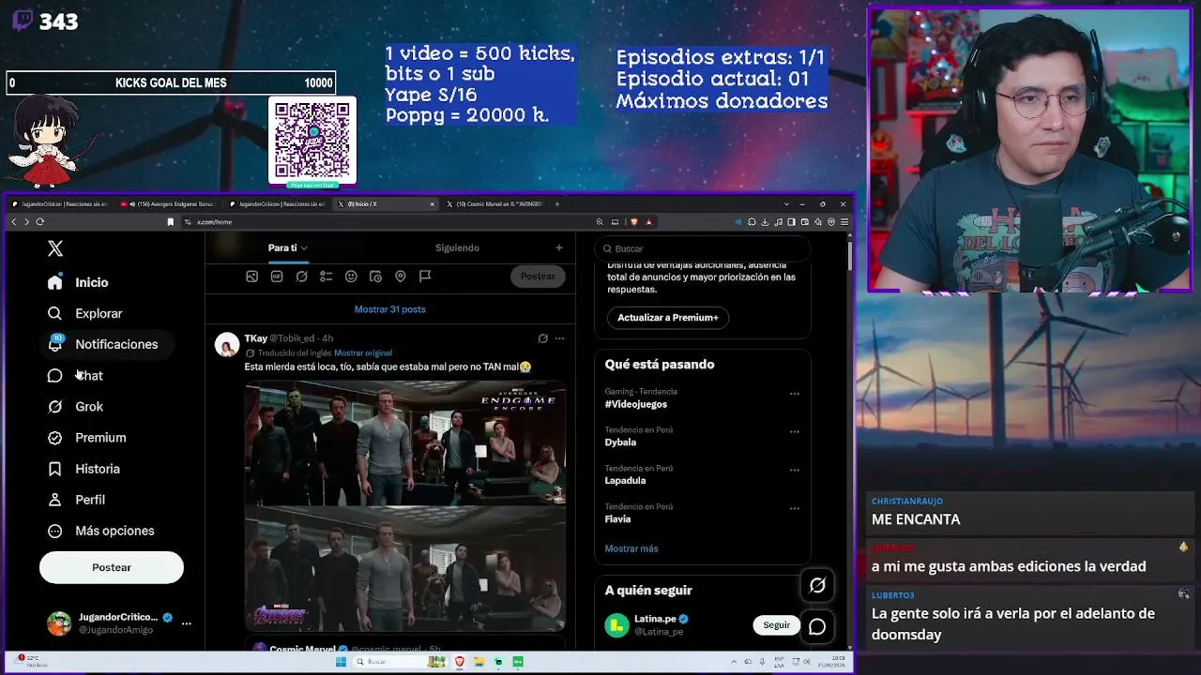Image resolution: width=1201 pixels, height=675 pixels.
Task: Open TKay's profile avatar
Action: [227, 345]
